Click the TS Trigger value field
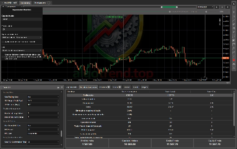Screen dimensions: 237x149 [43, 101]
